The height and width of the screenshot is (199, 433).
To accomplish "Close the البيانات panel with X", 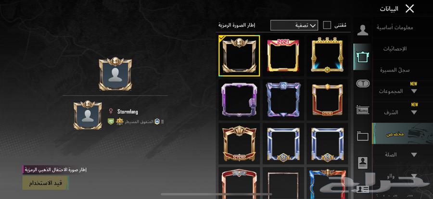I will click(x=410, y=9).
